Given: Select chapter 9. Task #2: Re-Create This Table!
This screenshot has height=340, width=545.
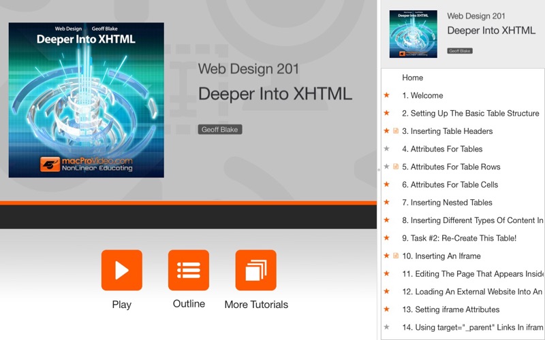Looking at the screenshot, I should click(x=459, y=238).
